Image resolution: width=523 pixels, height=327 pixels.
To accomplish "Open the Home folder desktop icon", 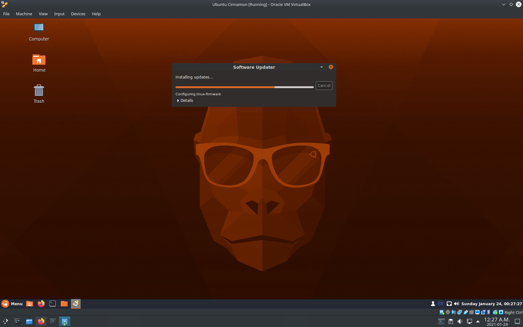I will (39, 63).
